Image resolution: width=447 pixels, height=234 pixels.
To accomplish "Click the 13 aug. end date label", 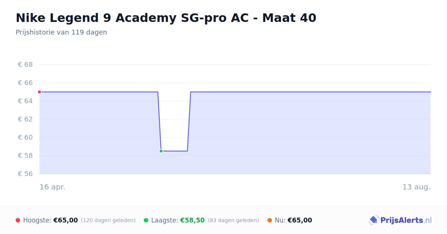I will 416,187.
